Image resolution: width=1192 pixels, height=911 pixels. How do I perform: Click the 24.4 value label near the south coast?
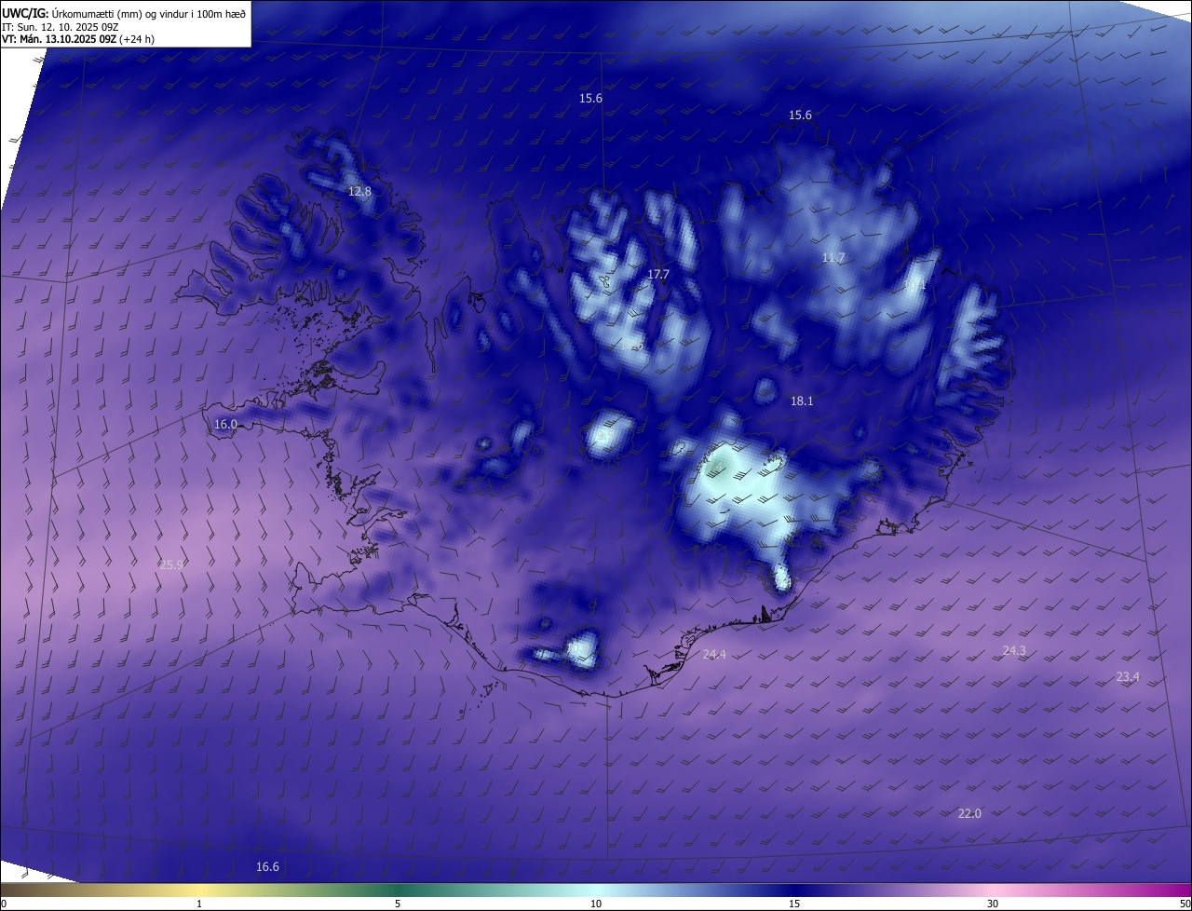(x=714, y=655)
